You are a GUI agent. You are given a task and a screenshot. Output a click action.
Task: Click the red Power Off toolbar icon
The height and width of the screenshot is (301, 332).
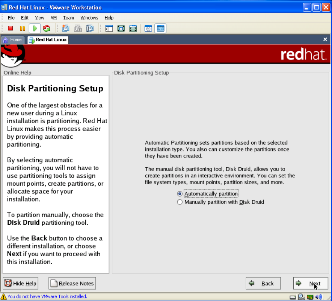pos(11,28)
